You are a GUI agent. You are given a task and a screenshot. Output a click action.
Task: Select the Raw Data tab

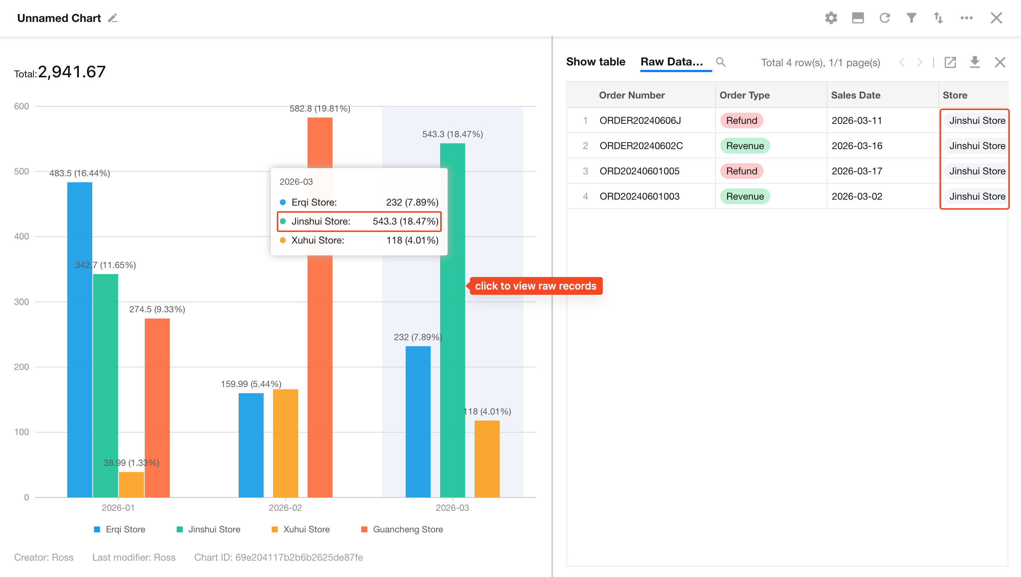[672, 62]
